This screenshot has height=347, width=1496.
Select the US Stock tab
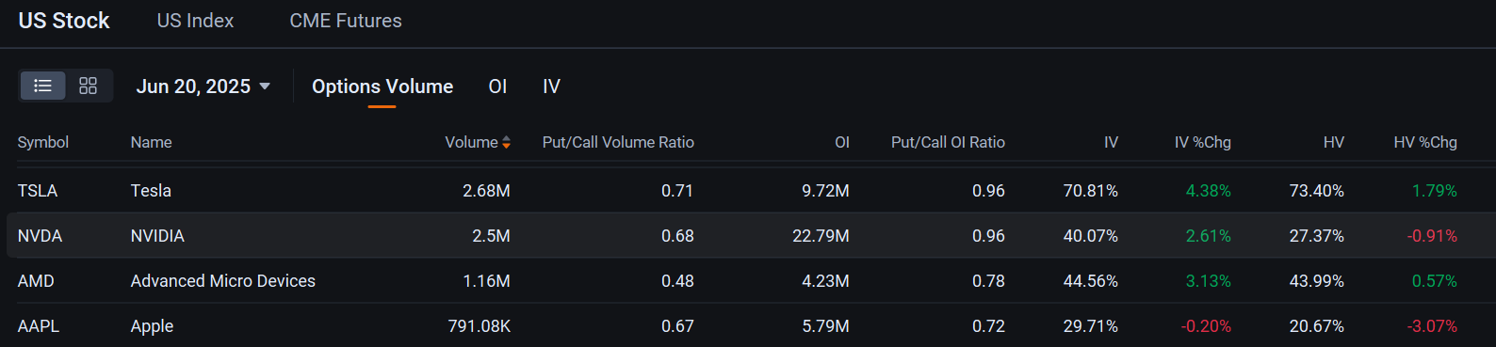coord(64,21)
